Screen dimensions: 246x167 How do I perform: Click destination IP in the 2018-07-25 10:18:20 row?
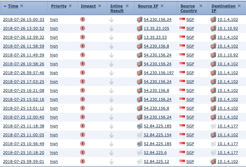(x=228, y=153)
